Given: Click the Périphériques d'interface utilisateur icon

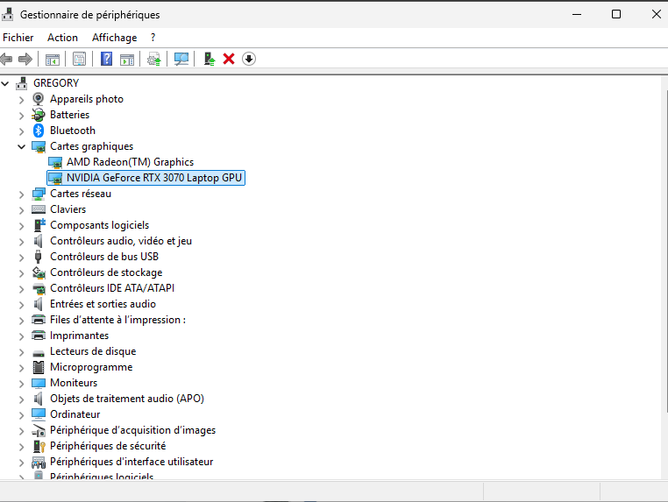Looking at the screenshot, I should coord(39,462).
